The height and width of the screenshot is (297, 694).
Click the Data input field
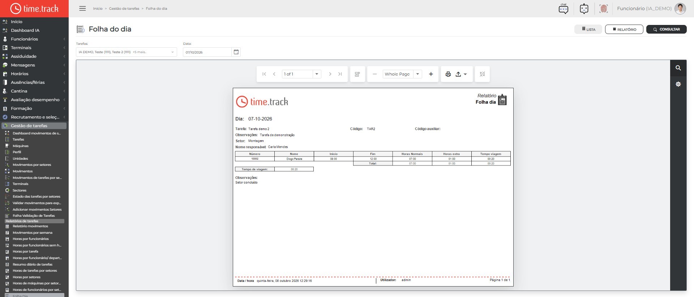click(x=207, y=52)
